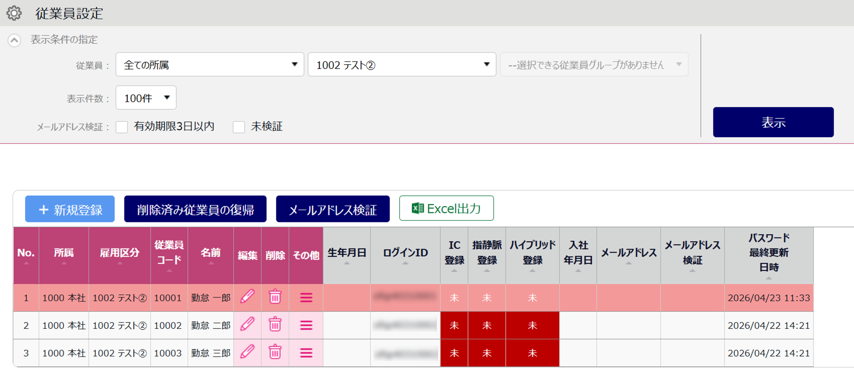This screenshot has width=854, height=374.
Task: Enable the 有効期限3日以内 checkbox
Action: (x=122, y=127)
